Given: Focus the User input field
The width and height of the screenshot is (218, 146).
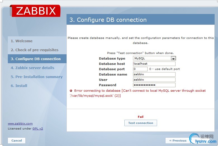Looking at the screenshot, I should pyautogui.click(x=154, y=80).
